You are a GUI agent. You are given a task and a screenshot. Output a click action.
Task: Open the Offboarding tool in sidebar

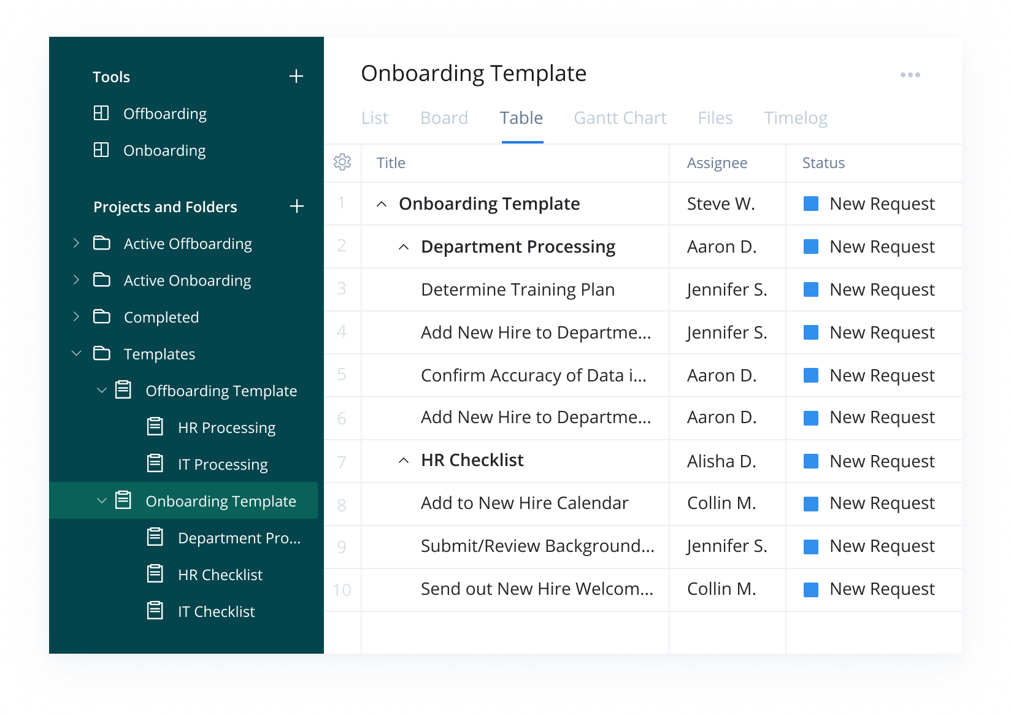(165, 114)
